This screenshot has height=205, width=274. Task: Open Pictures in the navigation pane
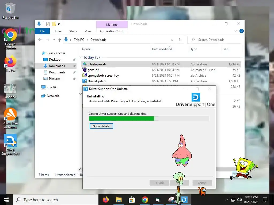point(54,79)
